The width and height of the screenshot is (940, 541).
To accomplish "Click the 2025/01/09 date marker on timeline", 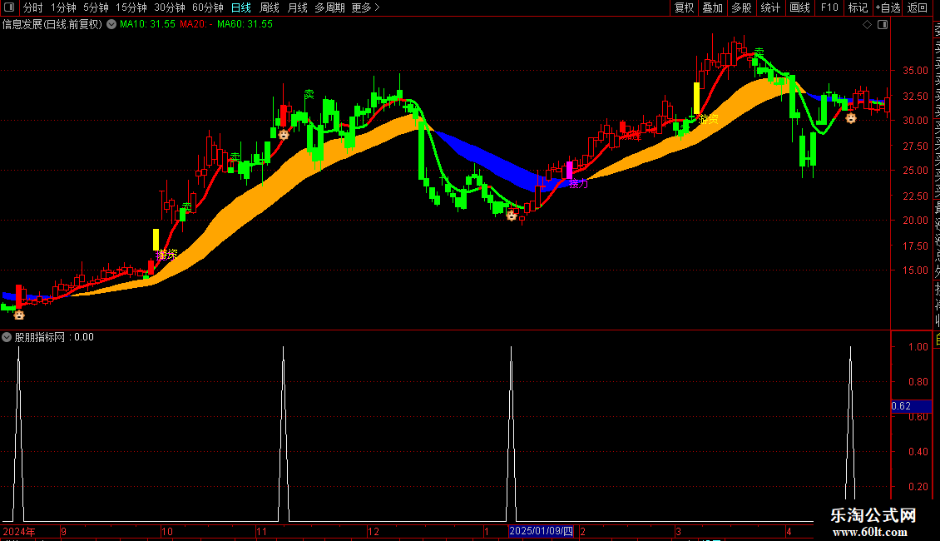I will pos(542,531).
